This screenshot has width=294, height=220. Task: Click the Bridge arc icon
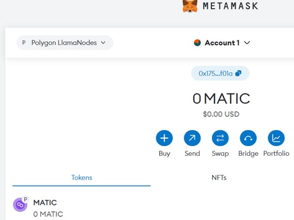click(x=248, y=138)
